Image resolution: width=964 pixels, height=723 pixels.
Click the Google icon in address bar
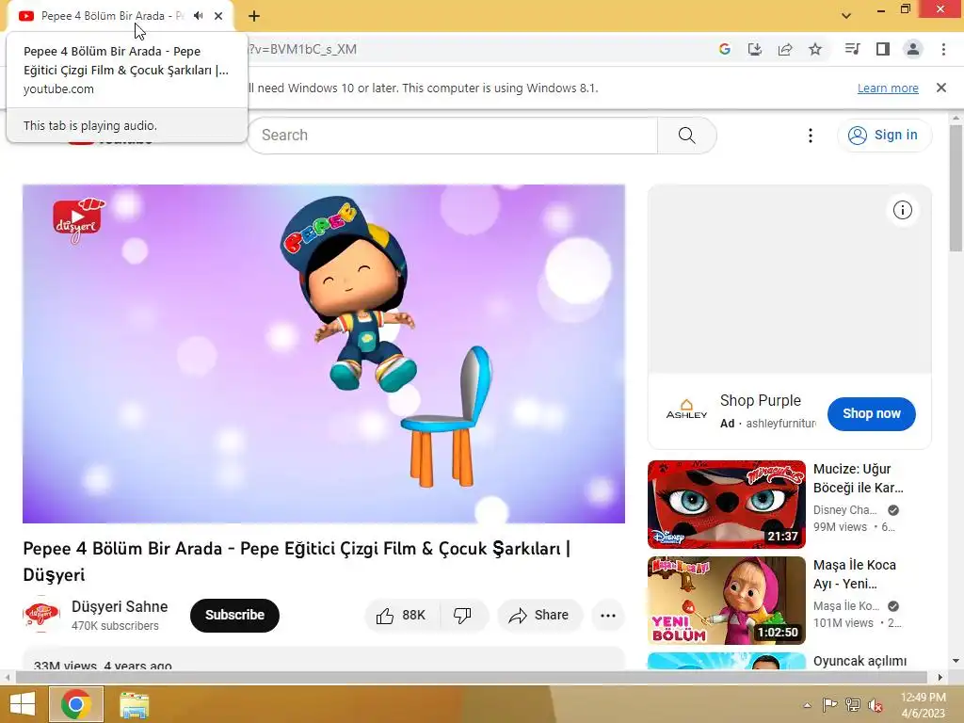pos(725,49)
